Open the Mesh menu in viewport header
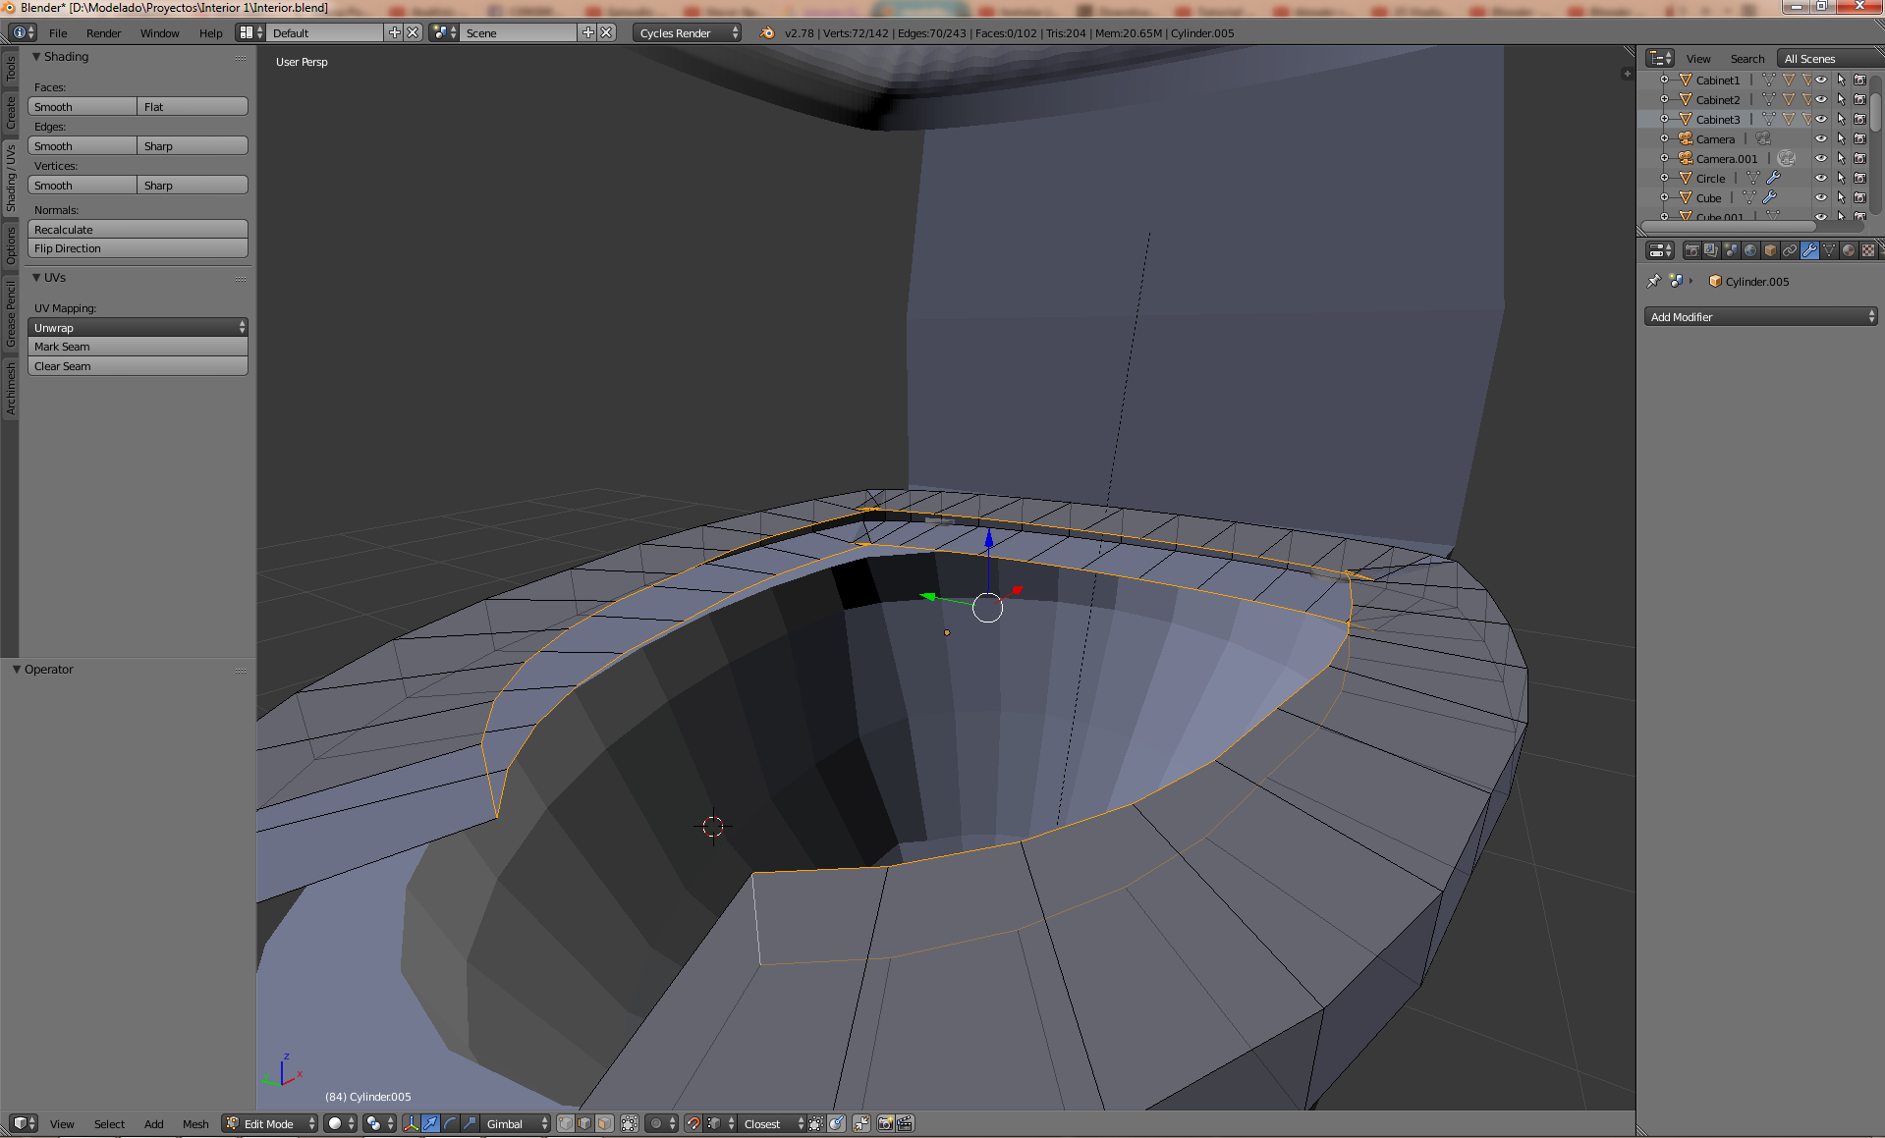 [x=195, y=1123]
